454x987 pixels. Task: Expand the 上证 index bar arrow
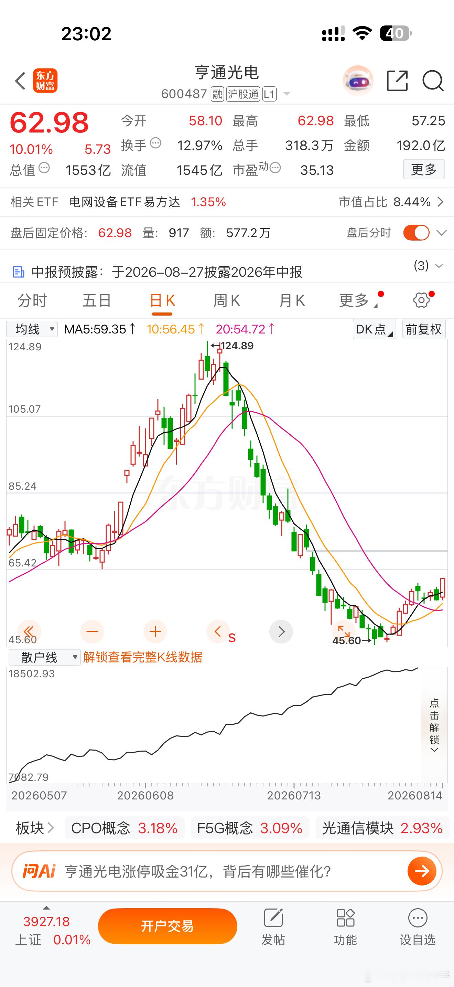click(46, 908)
